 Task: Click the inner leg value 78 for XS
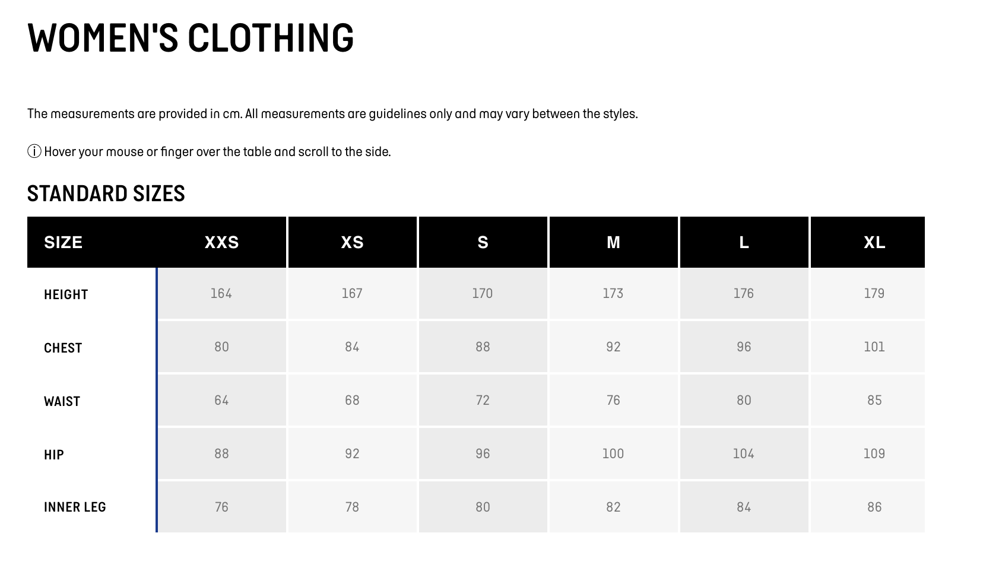point(352,507)
